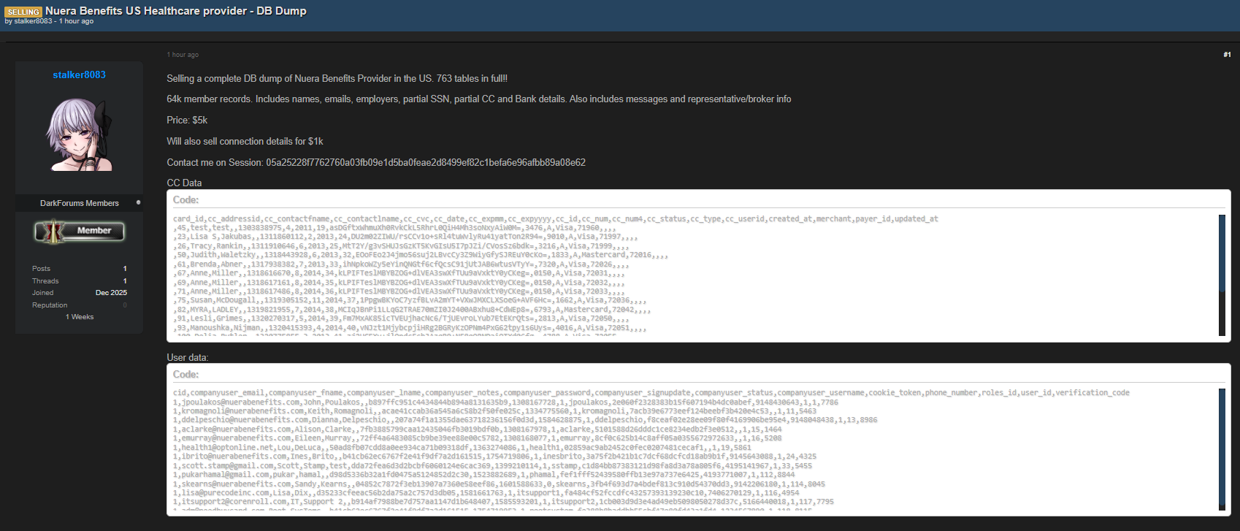Click the SELLING prefix badge
This screenshot has width=1240, height=531.
coord(23,12)
